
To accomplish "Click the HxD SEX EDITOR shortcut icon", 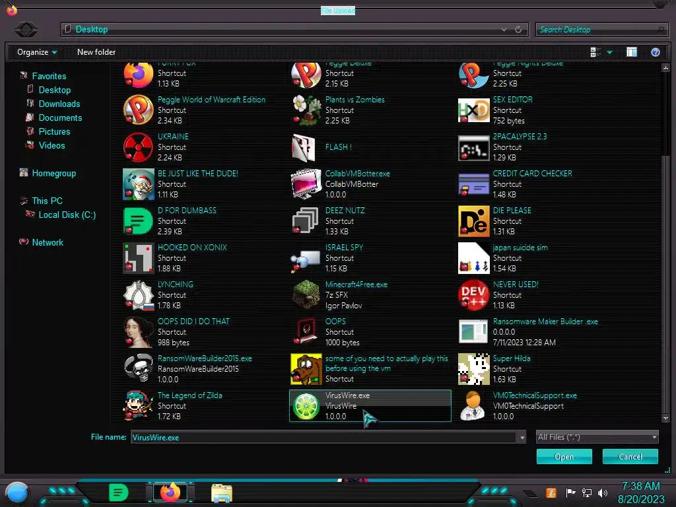I will pyautogui.click(x=474, y=110).
